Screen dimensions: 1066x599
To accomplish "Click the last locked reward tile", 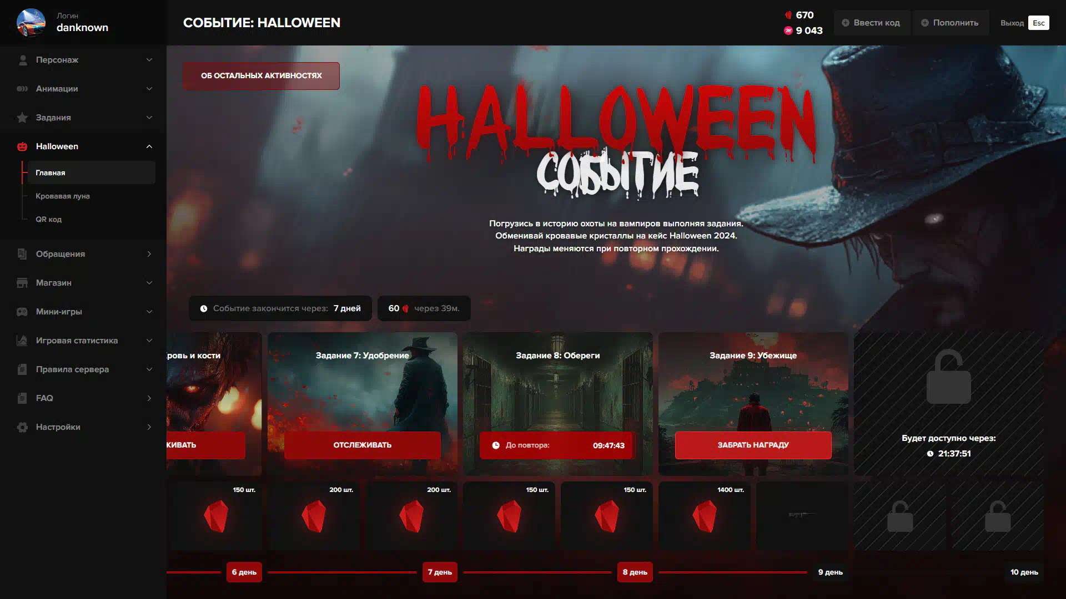I will coord(998,516).
